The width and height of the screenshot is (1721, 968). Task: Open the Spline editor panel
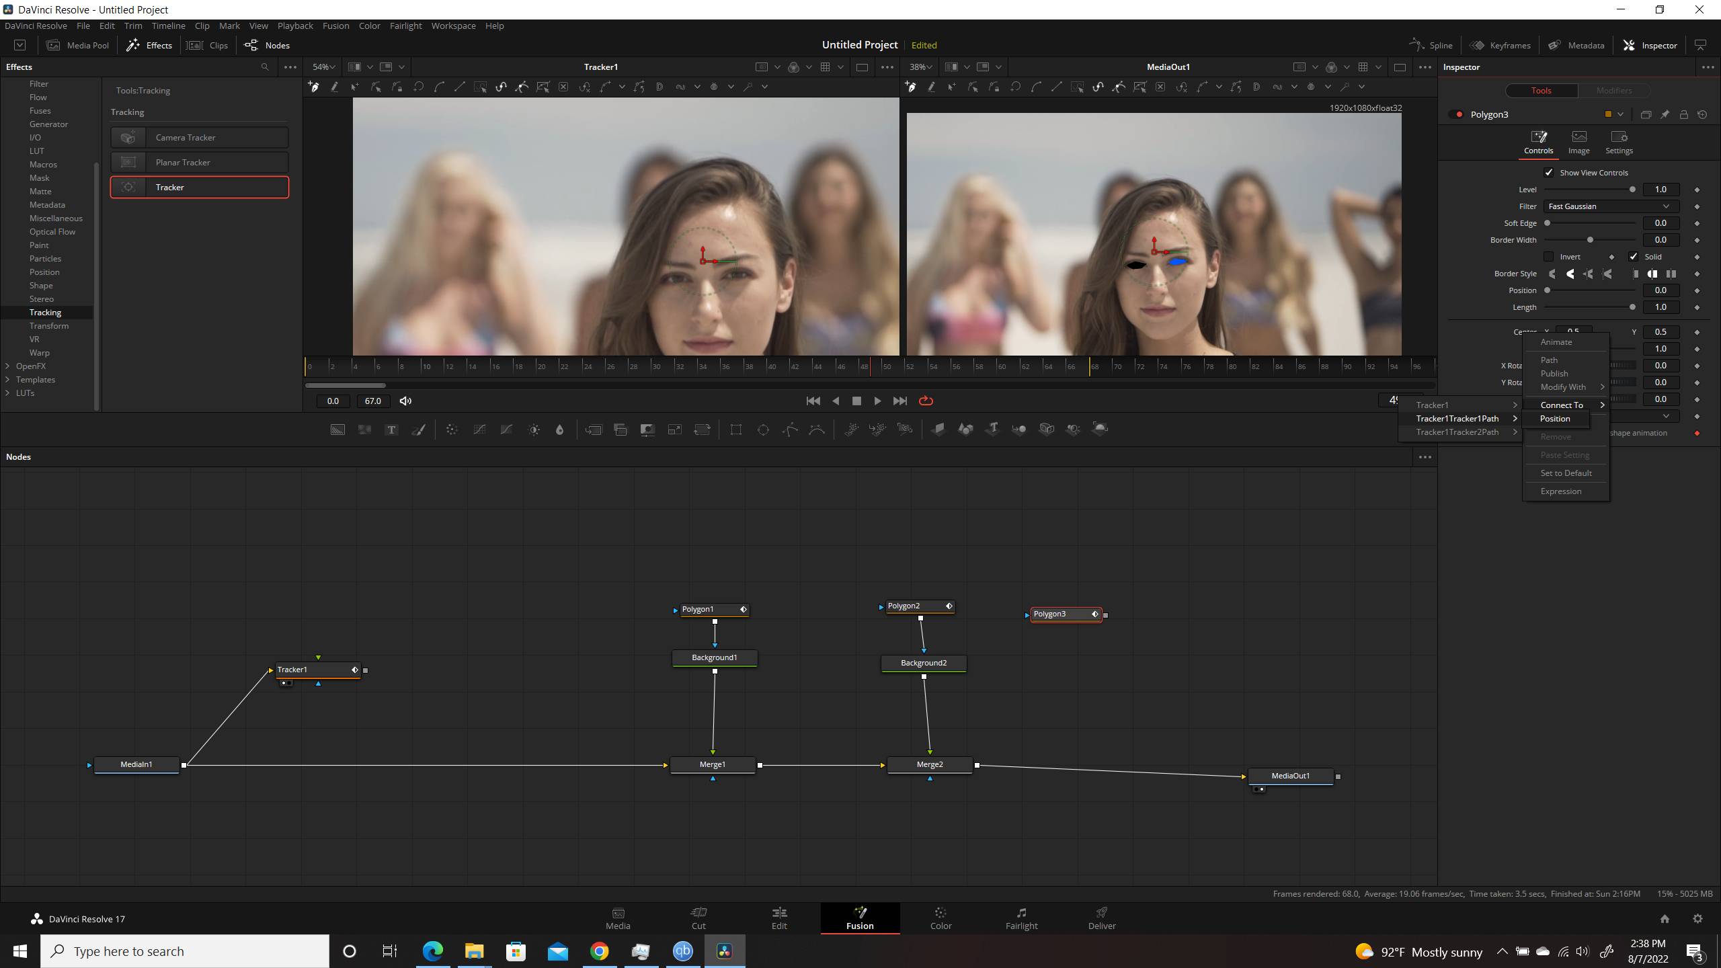tap(1431, 45)
